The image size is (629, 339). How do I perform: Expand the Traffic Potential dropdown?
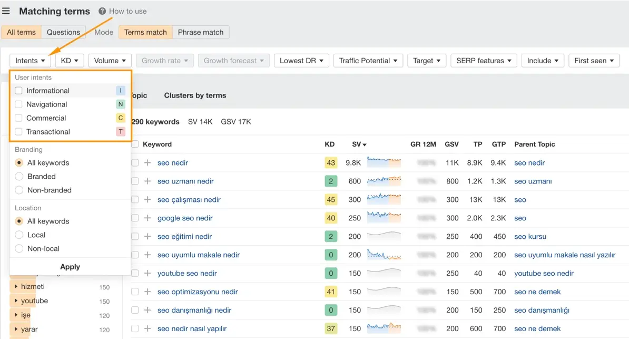point(368,61)
